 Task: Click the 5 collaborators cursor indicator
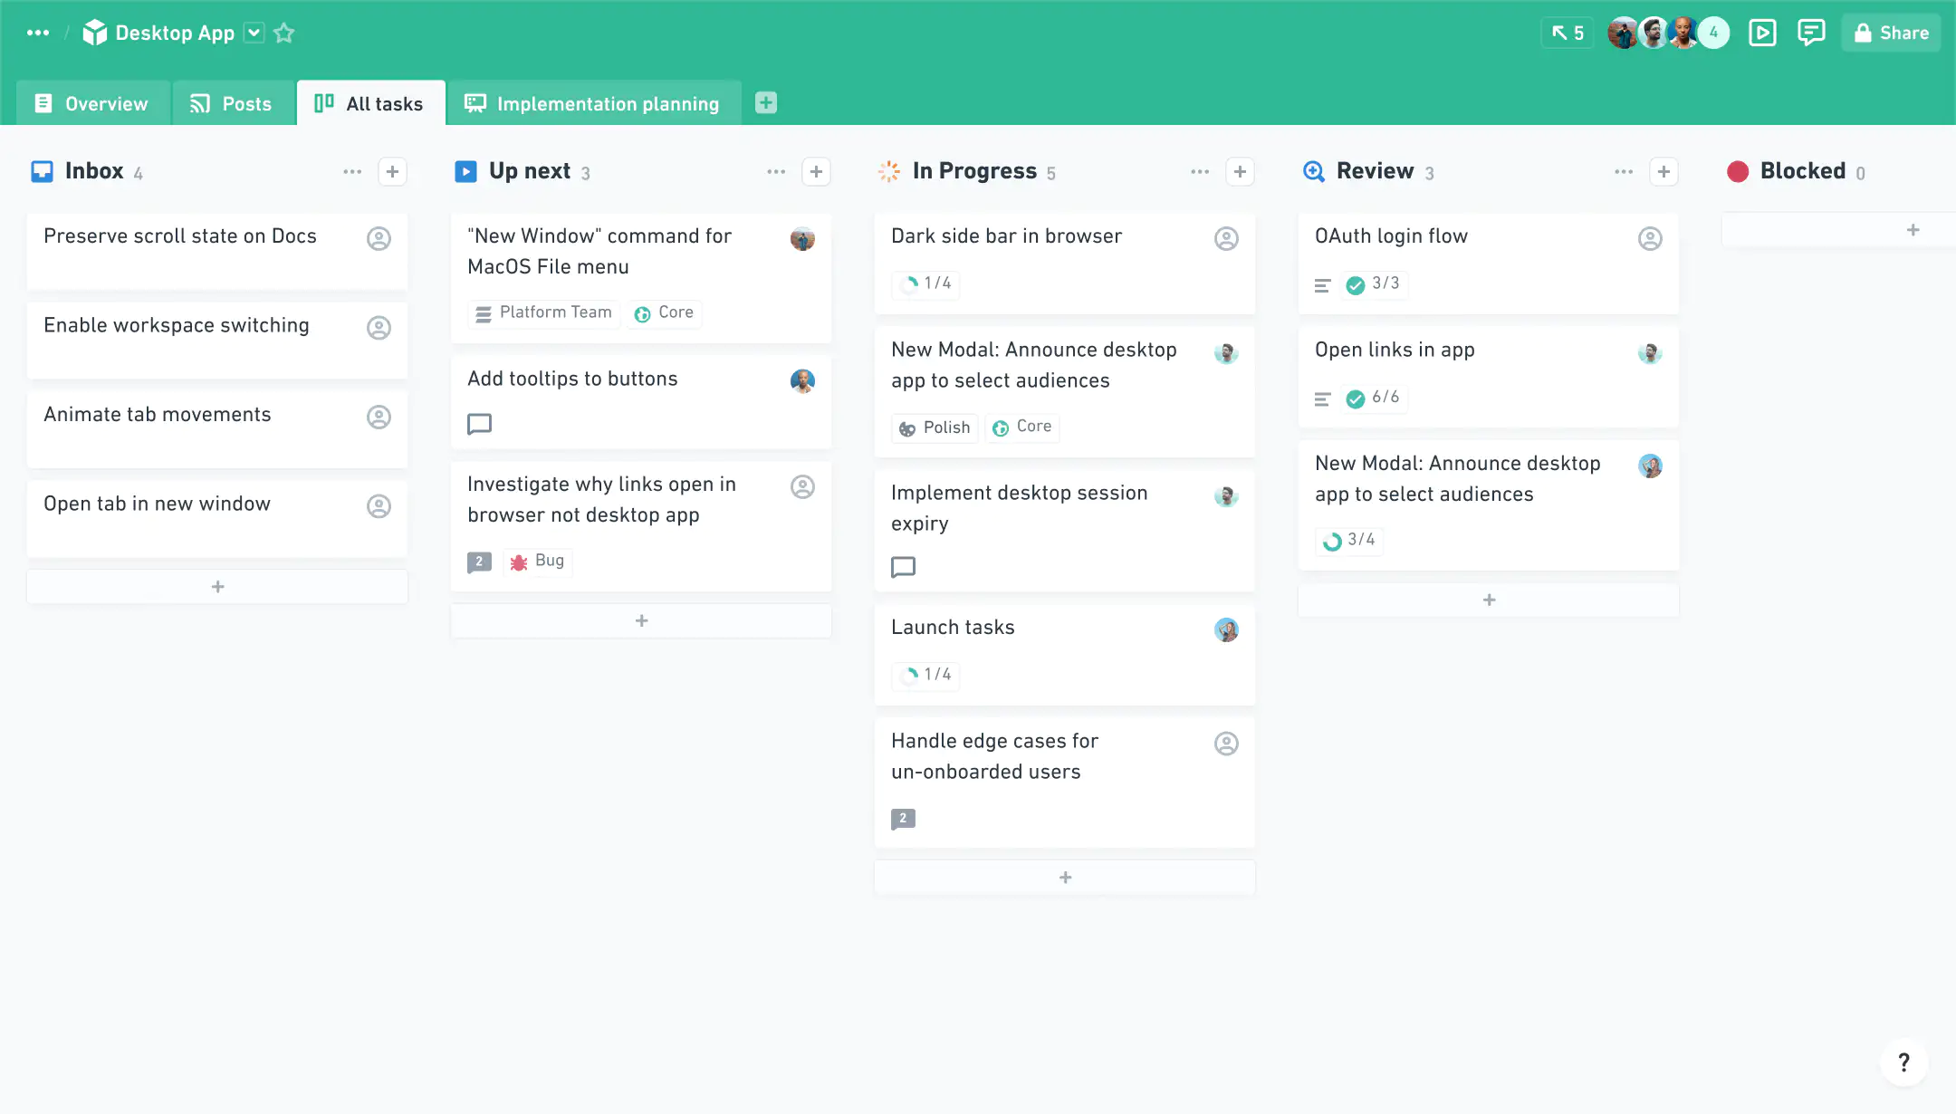click(x=1568, y=34)
